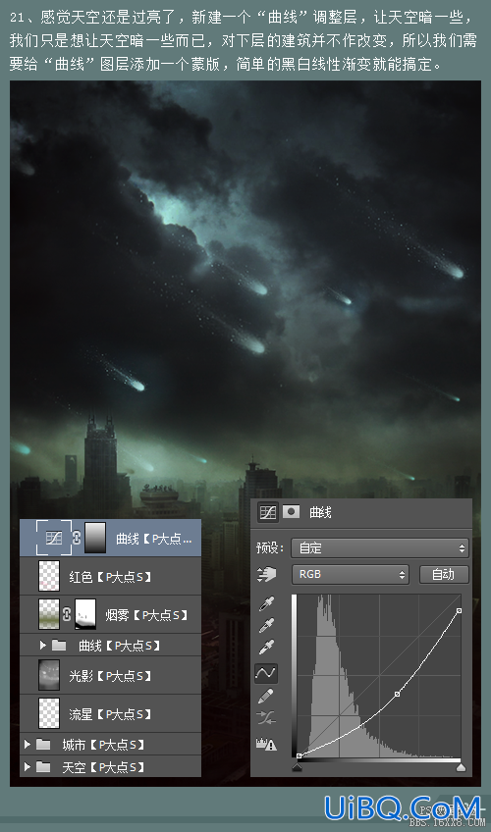This screenshot has height=832, width=491.
Task: Open the 预设 preset dropdown showing 自定
Action: pos(380,547)
